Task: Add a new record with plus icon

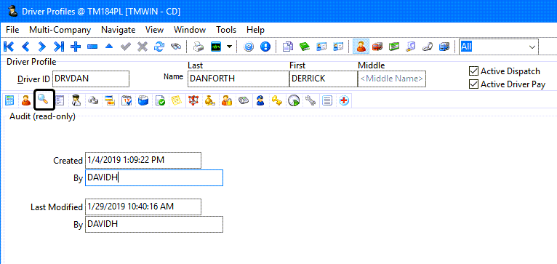Action: coord(76,47)
